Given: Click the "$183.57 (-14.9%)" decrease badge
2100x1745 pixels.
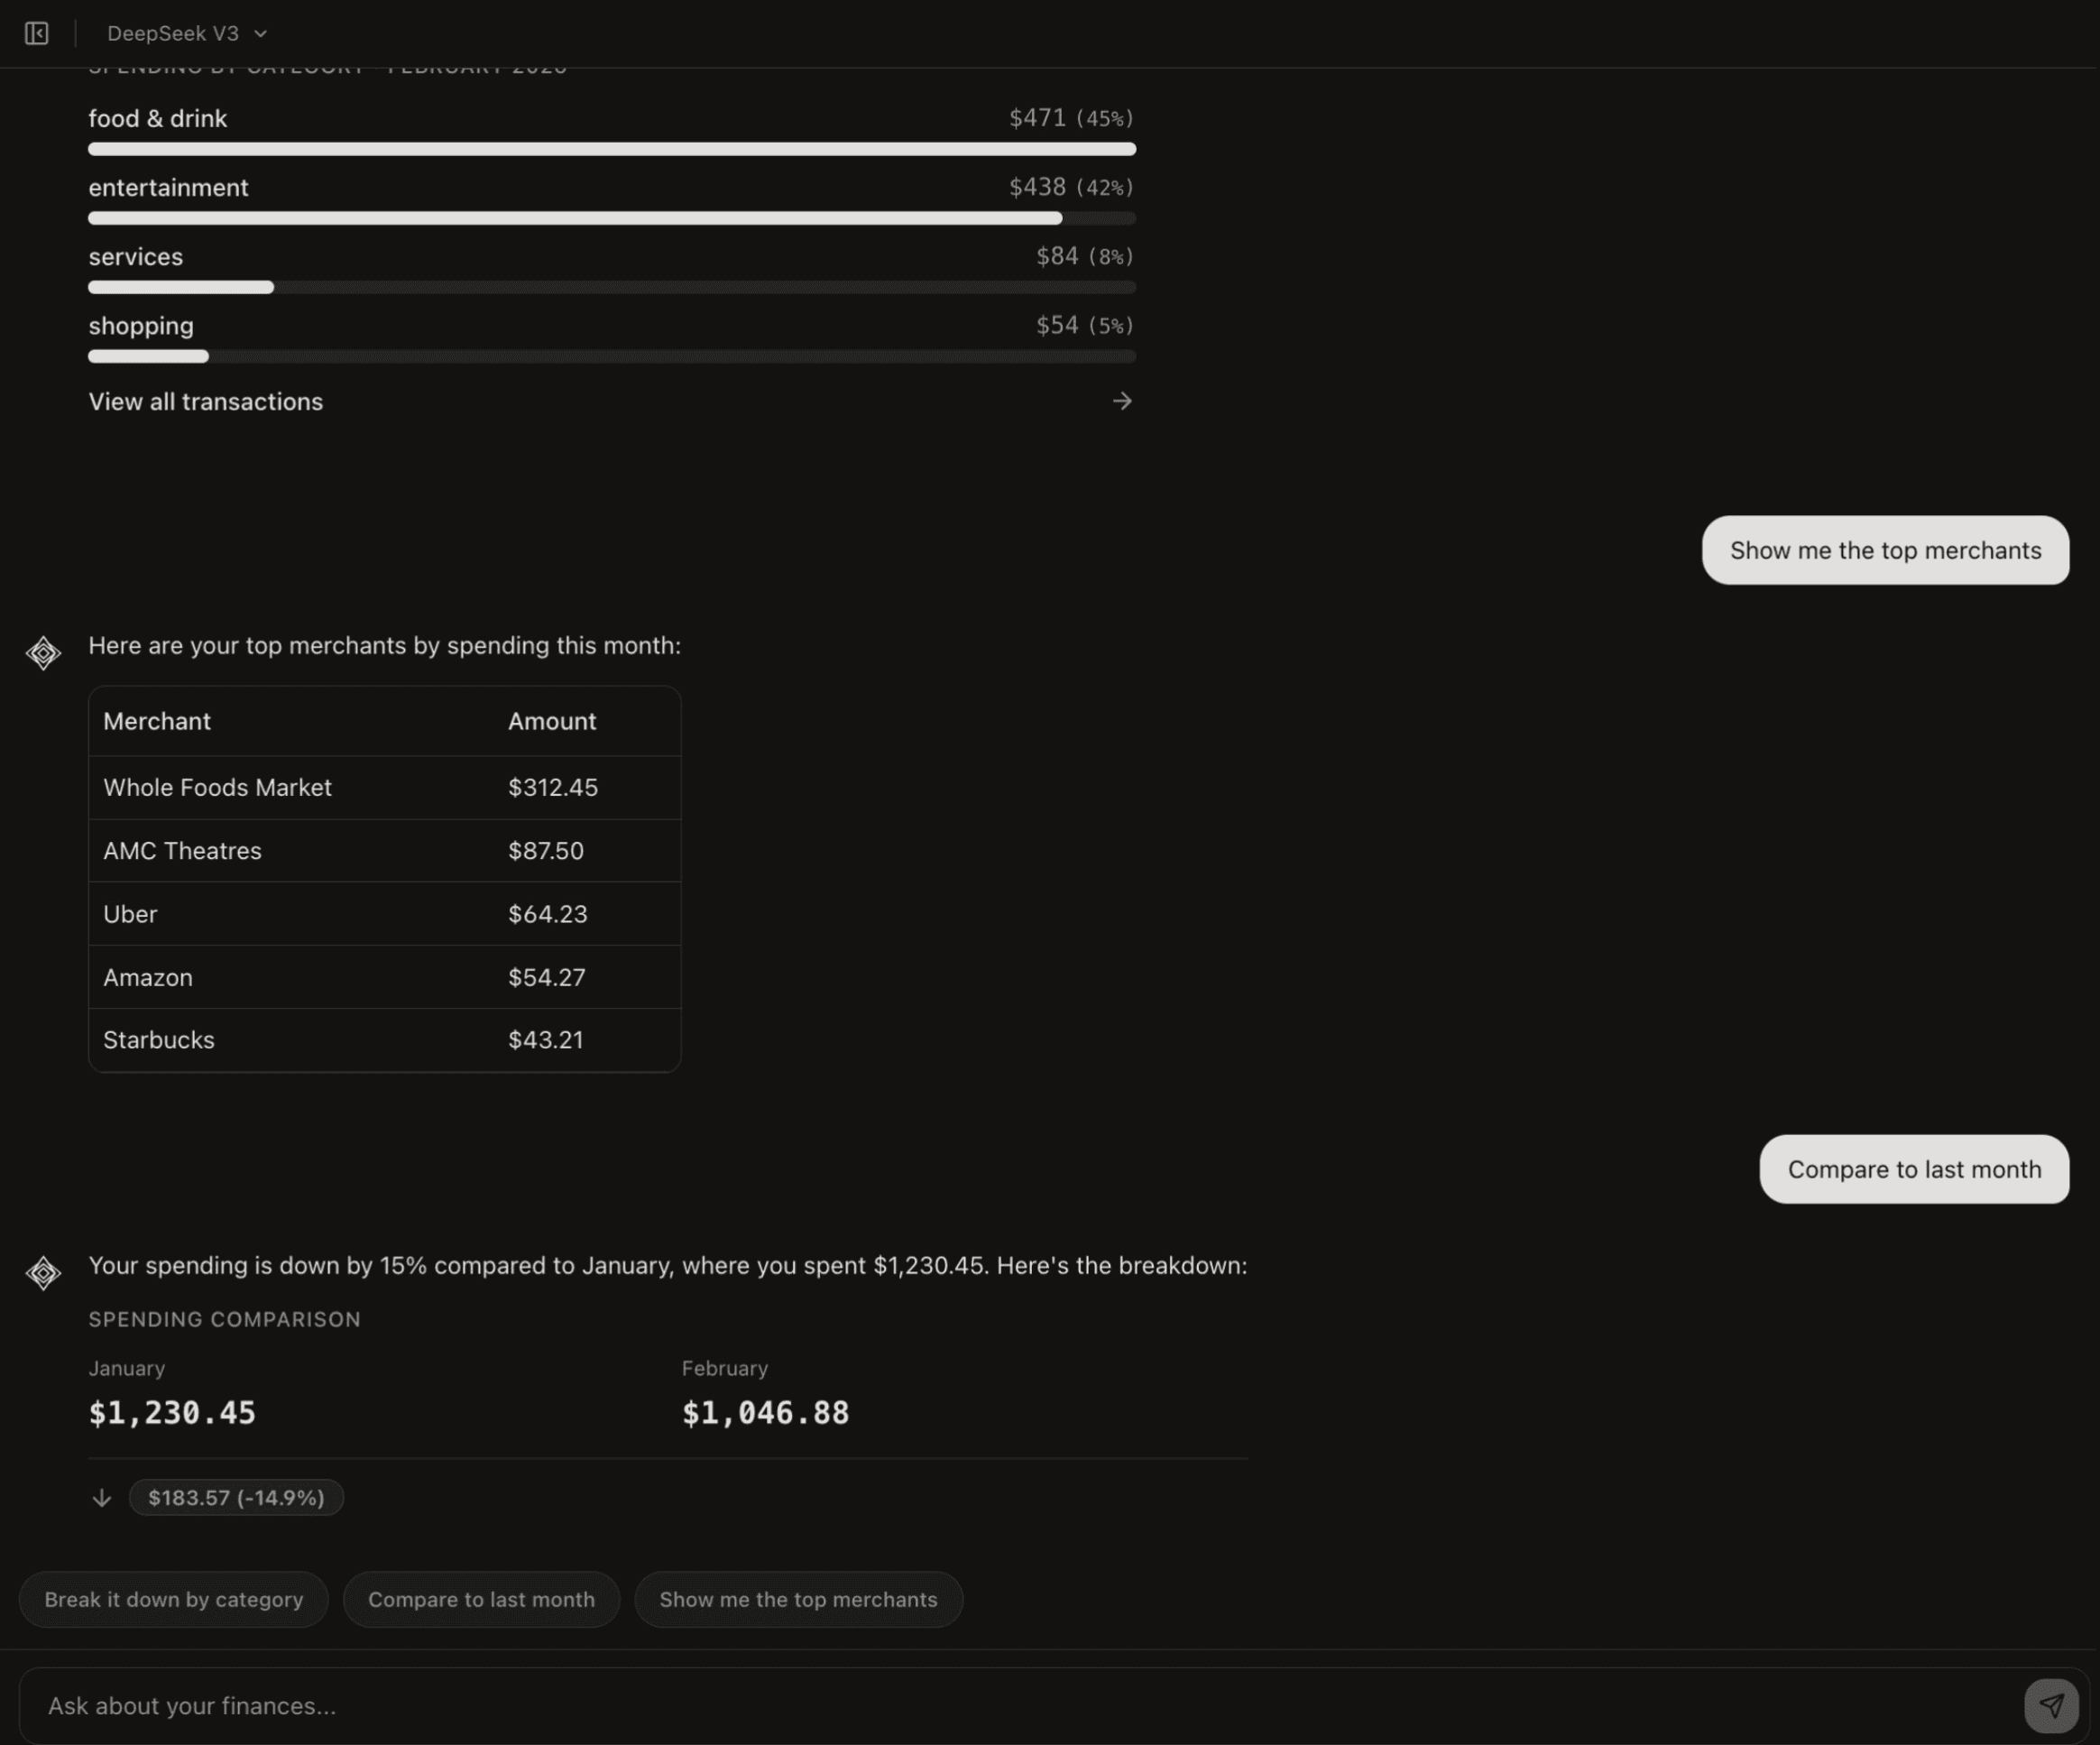Looking at the screenshot, I should click(x=236, y=1497).
